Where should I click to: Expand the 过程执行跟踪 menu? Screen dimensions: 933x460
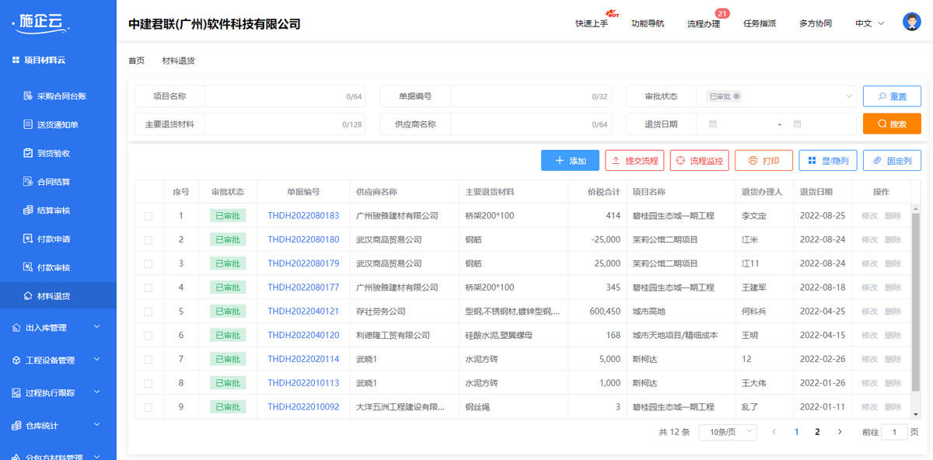click(x=97, y=392)
